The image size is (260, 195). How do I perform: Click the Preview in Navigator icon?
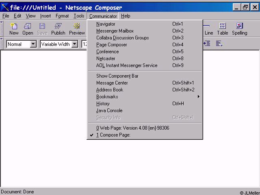click(77, 29)
